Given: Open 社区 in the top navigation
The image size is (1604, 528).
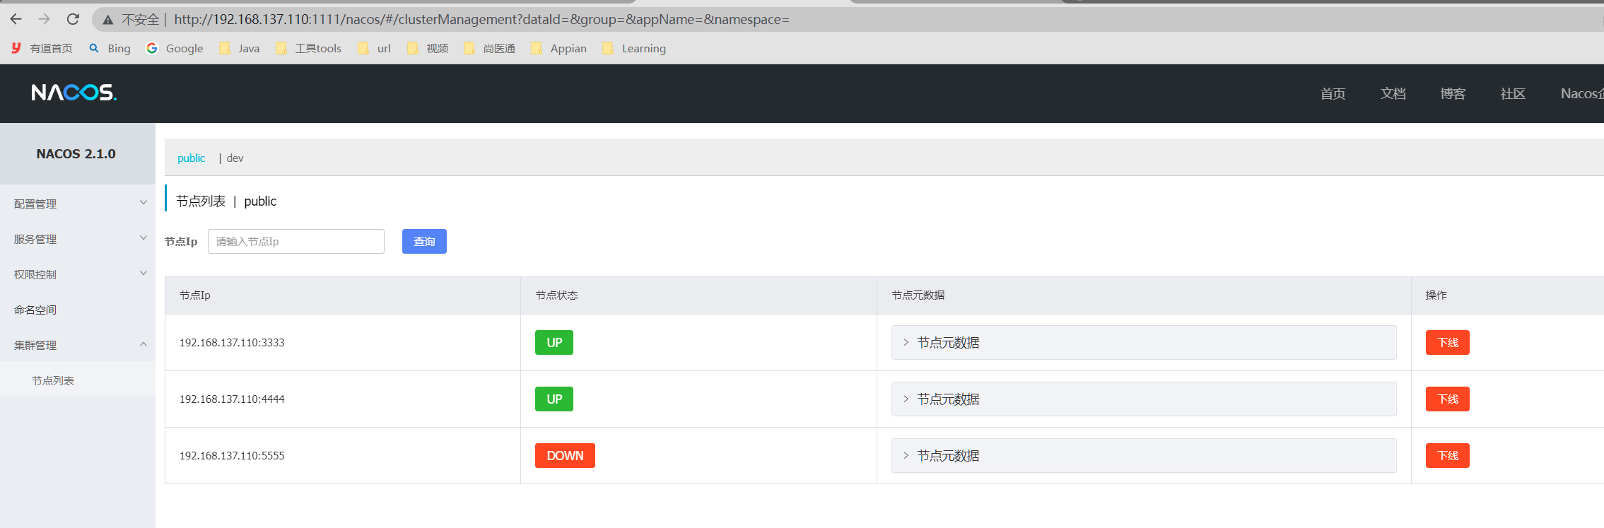Looking at the screenshot, I should click(1513, 93).
